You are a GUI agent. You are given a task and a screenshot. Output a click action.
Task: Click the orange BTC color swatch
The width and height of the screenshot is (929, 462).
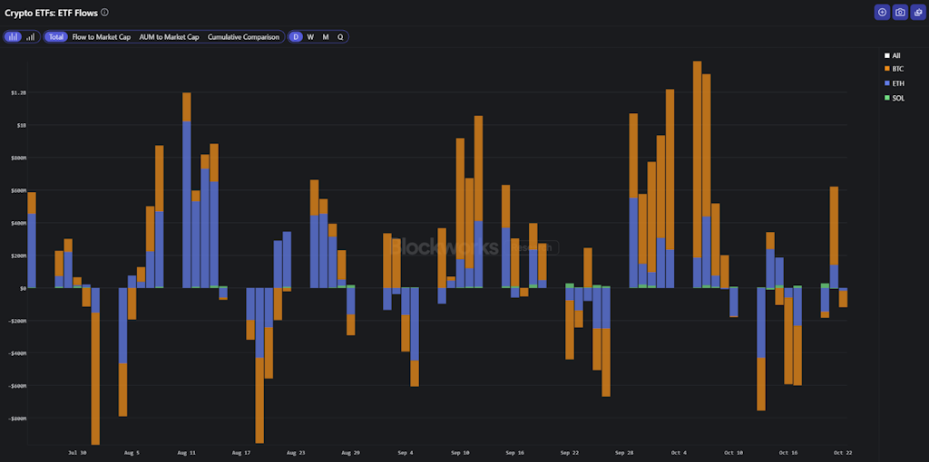[x=887, y=69]
